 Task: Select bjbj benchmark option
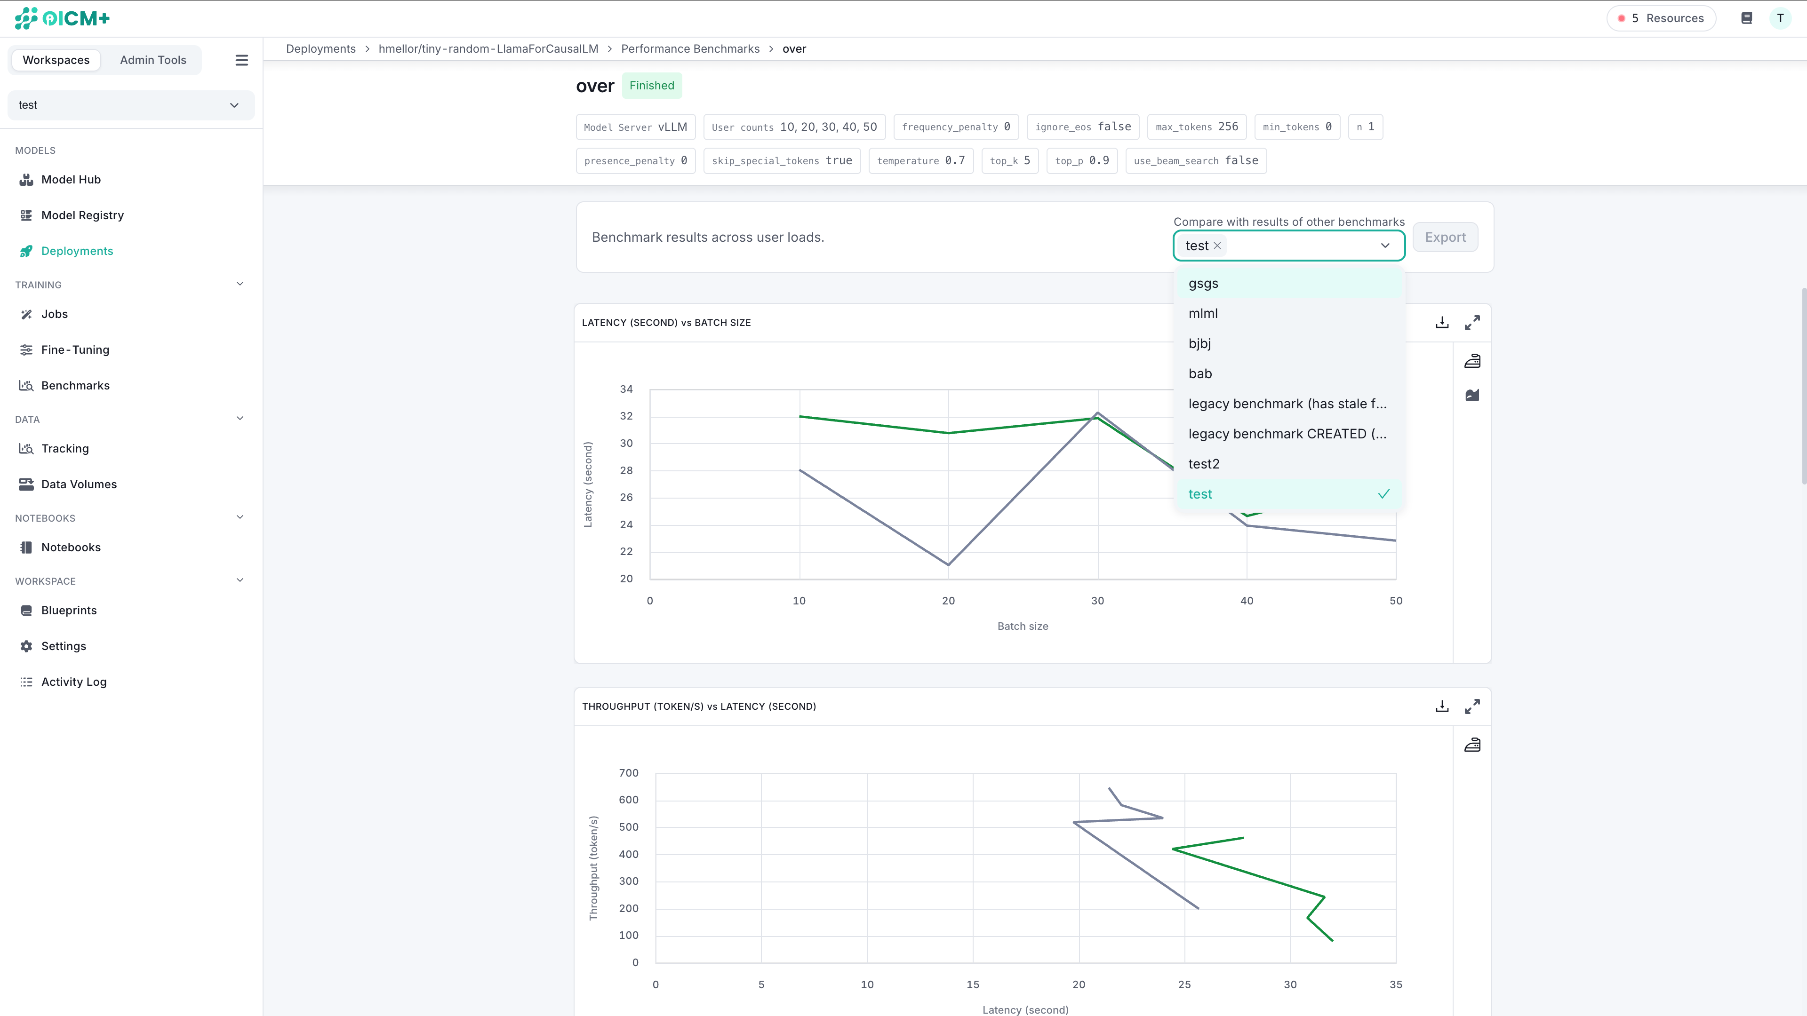click(1288, 343)
